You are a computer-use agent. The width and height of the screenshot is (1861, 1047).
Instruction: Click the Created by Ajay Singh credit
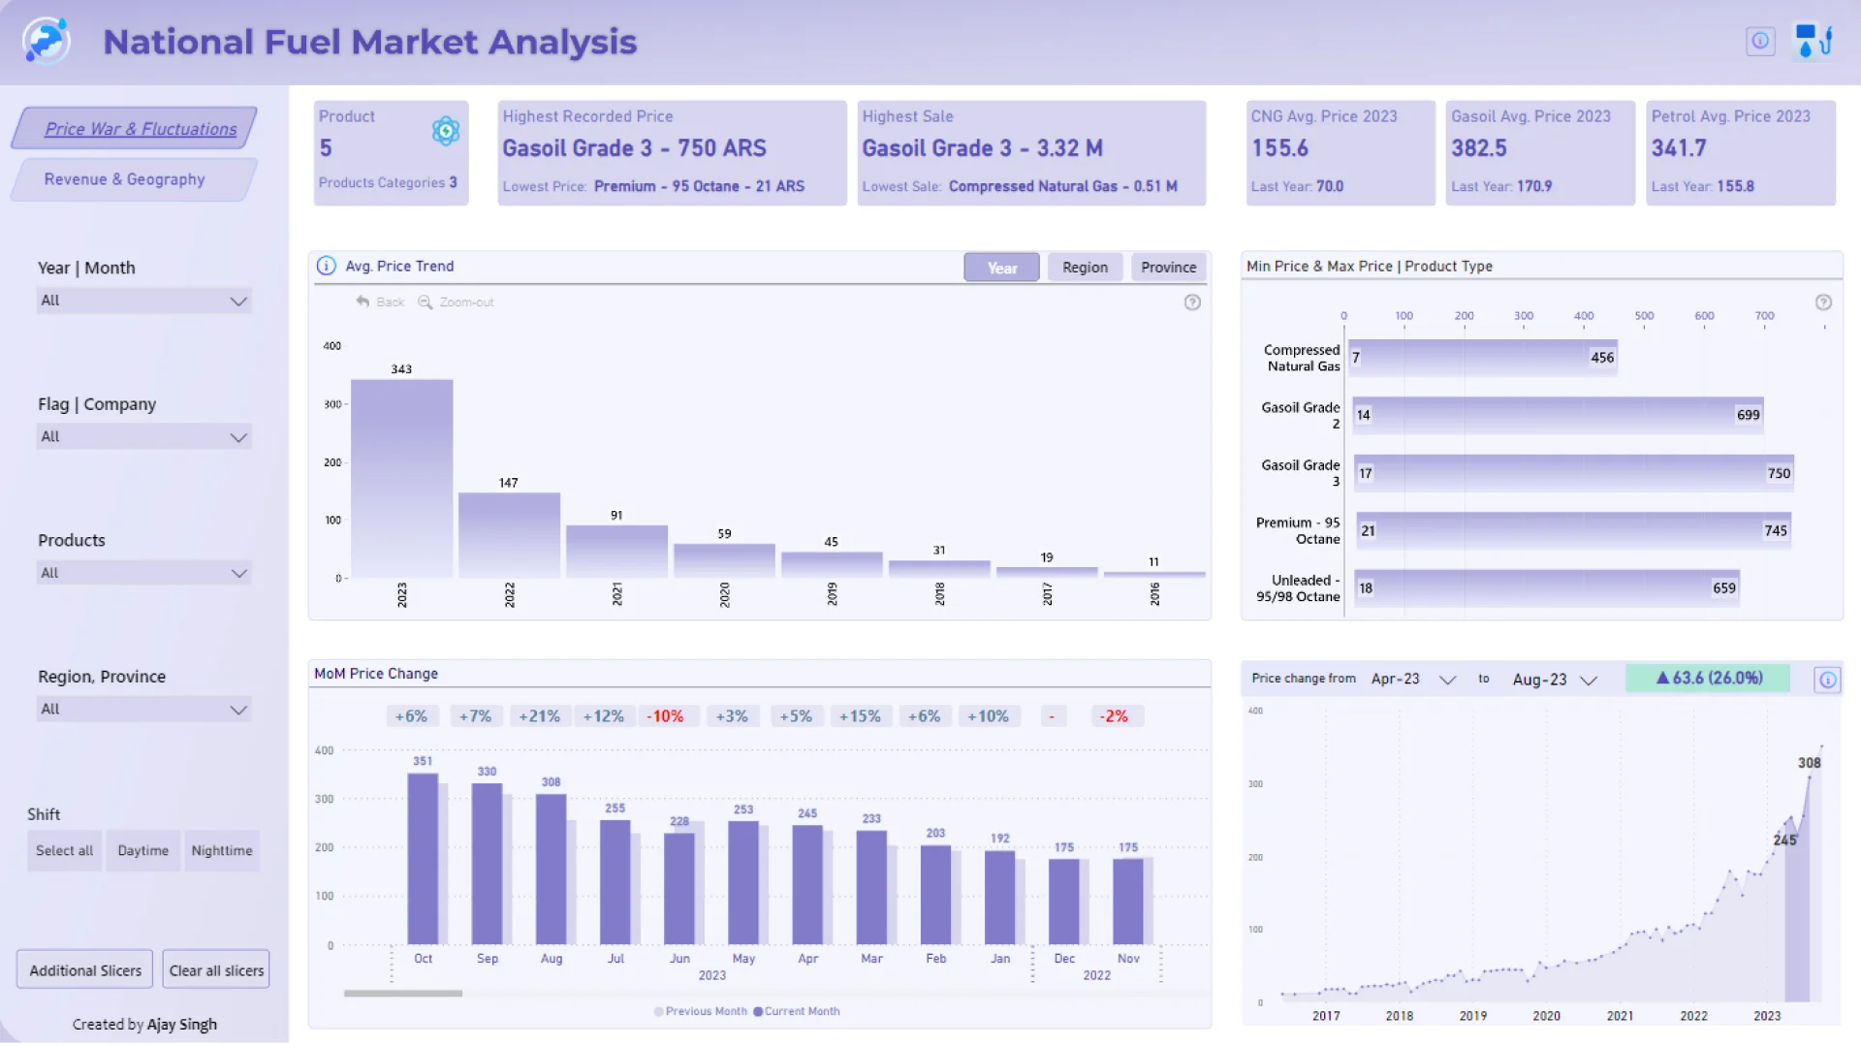click(144, 1025)
